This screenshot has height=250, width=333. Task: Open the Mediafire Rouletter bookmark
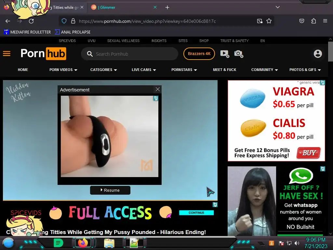coord(27,32)
